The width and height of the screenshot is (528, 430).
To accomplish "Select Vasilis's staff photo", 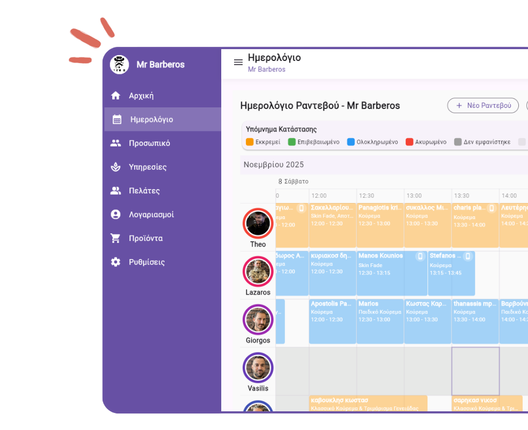I will 258,368.
